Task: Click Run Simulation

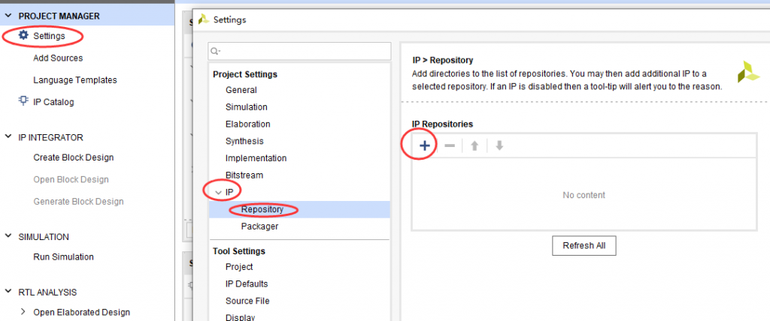Action: pyautogui.click(x=63, y=256)
